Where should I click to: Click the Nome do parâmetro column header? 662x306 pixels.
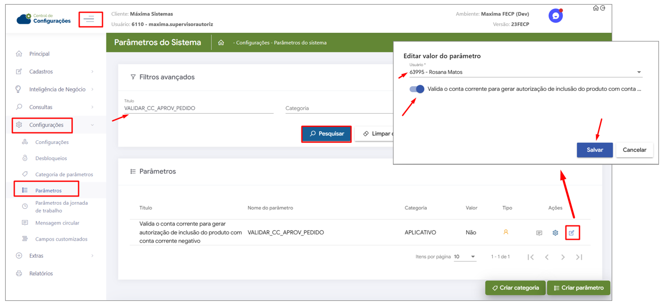(270, 208)
